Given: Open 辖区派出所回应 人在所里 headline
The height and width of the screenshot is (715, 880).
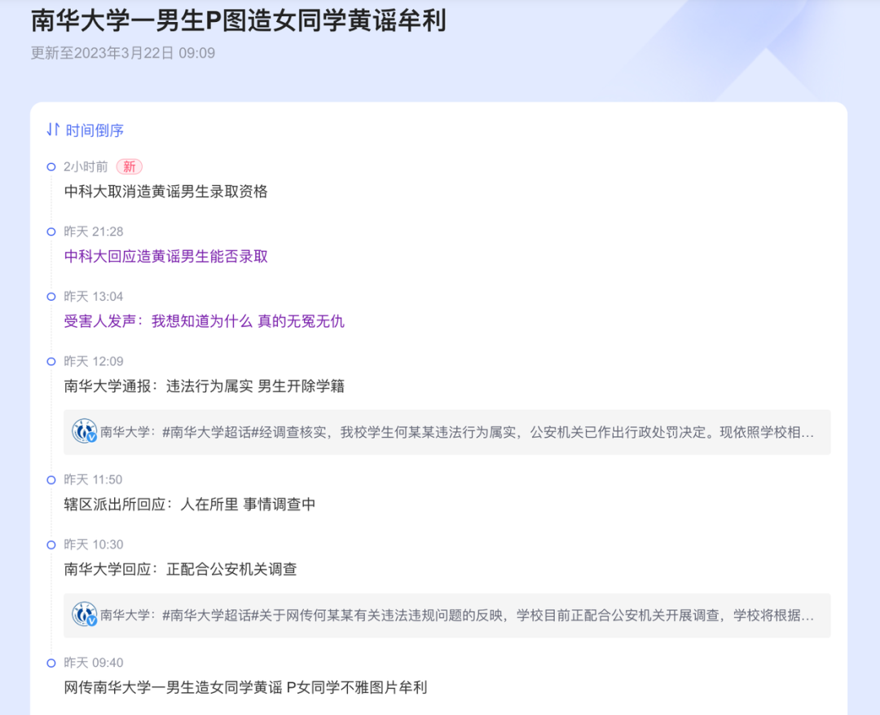Looking at the screenshot, I should click(189, 505).
